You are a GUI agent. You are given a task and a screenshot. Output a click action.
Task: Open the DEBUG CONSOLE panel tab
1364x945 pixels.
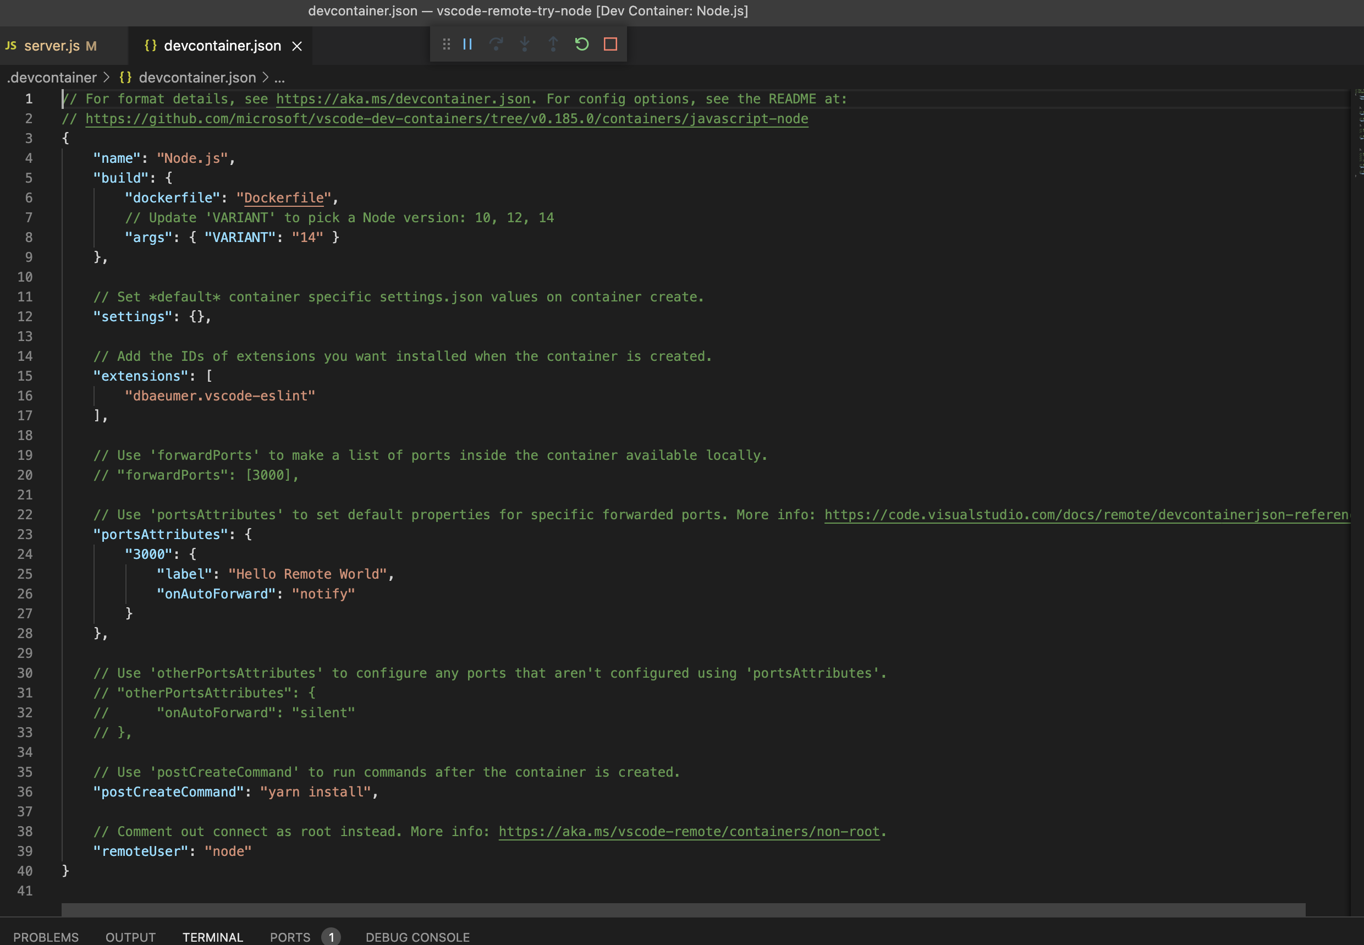(x=417, y=937)
